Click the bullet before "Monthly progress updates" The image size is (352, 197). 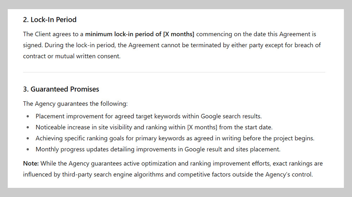[x=27, y=150]
